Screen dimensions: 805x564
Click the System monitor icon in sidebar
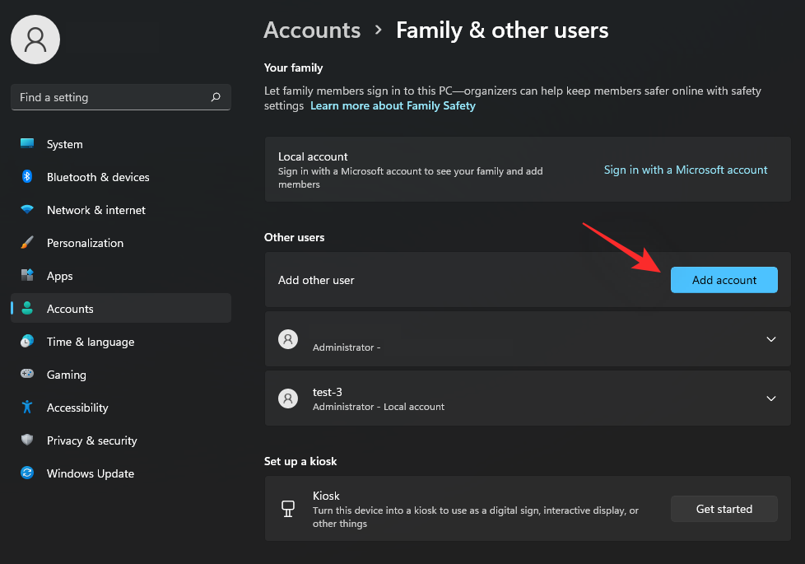(x=27, y=144)
